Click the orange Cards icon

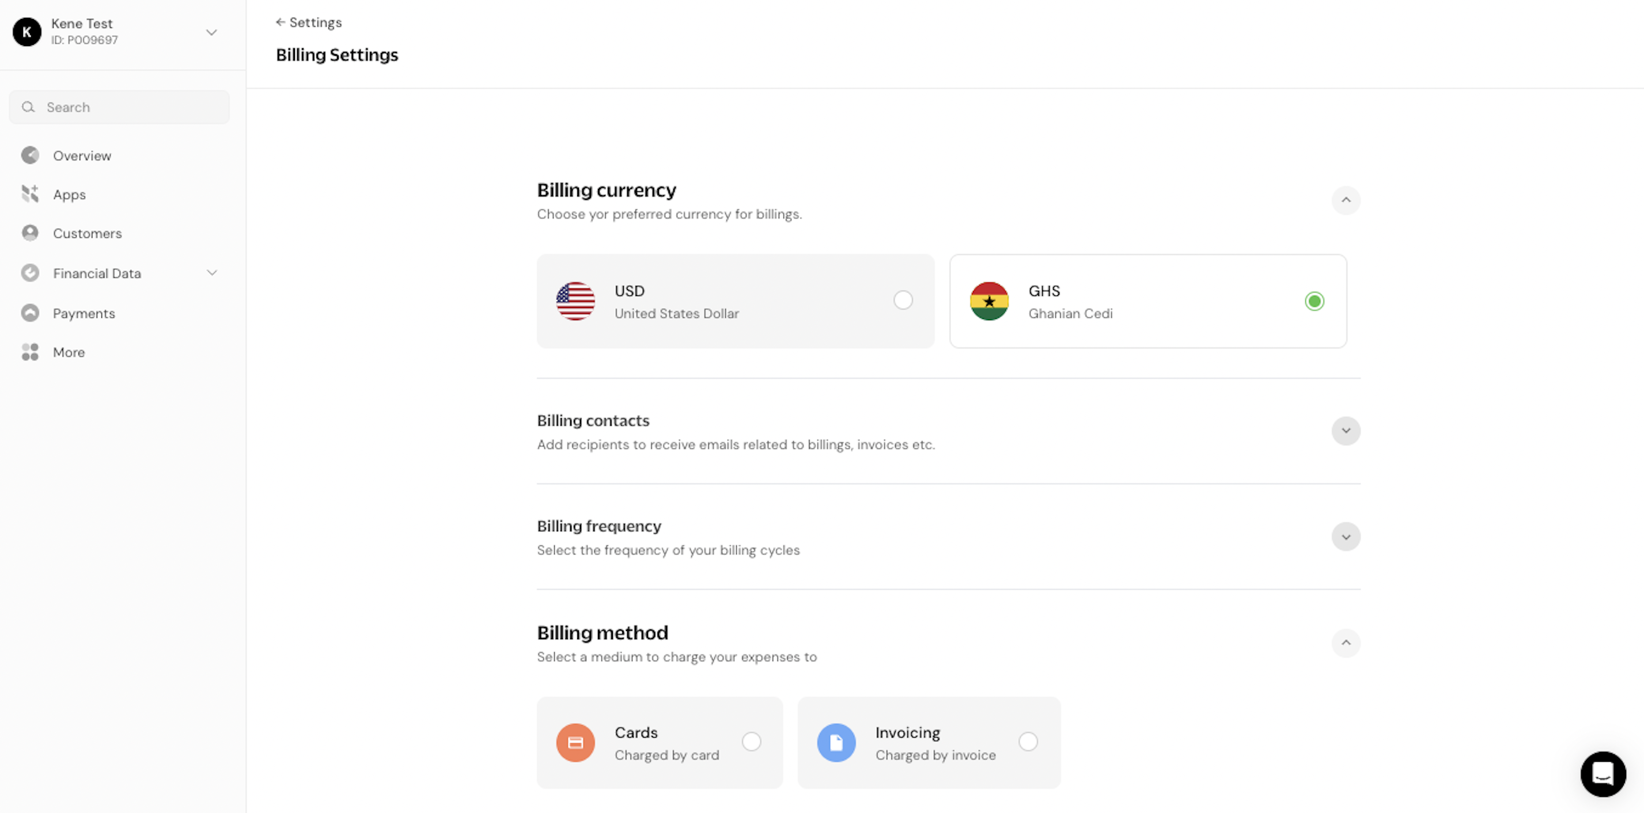(575, 742)
